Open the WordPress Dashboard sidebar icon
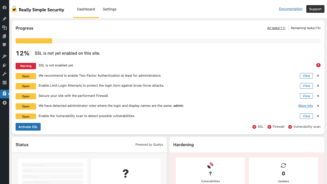This screenshot has width=327, height=184. (4, 7)
